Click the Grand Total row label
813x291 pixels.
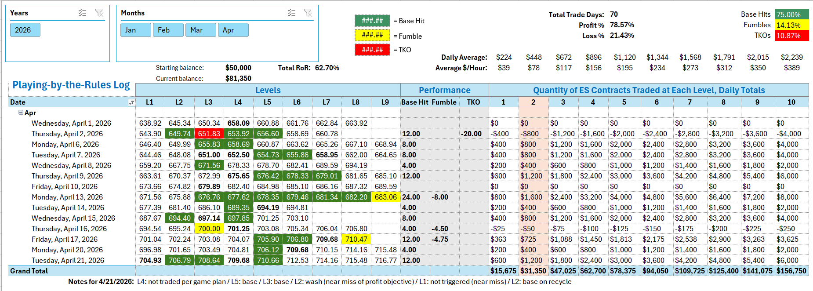29,271
